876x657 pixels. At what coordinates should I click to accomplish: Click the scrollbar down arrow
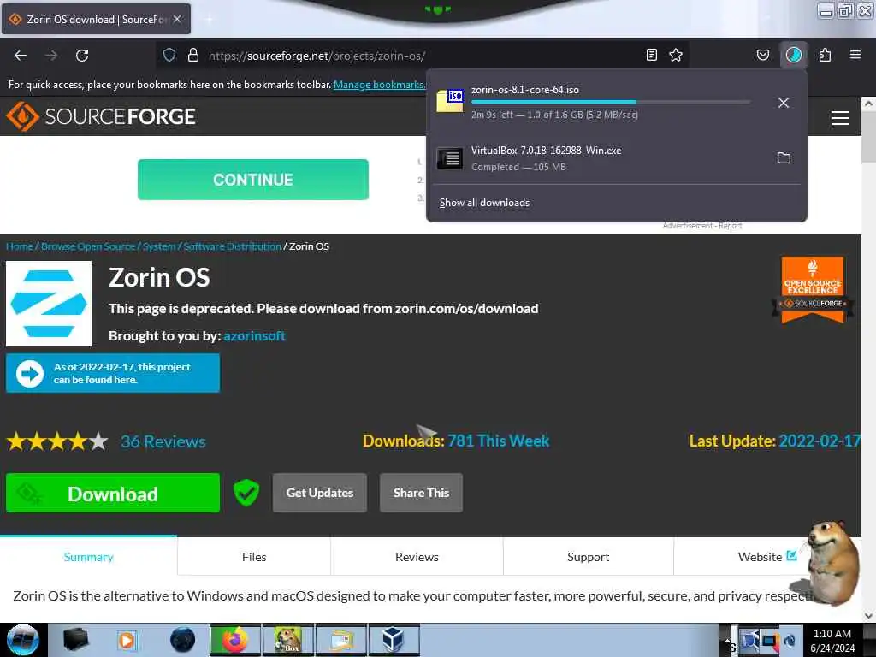867,616
